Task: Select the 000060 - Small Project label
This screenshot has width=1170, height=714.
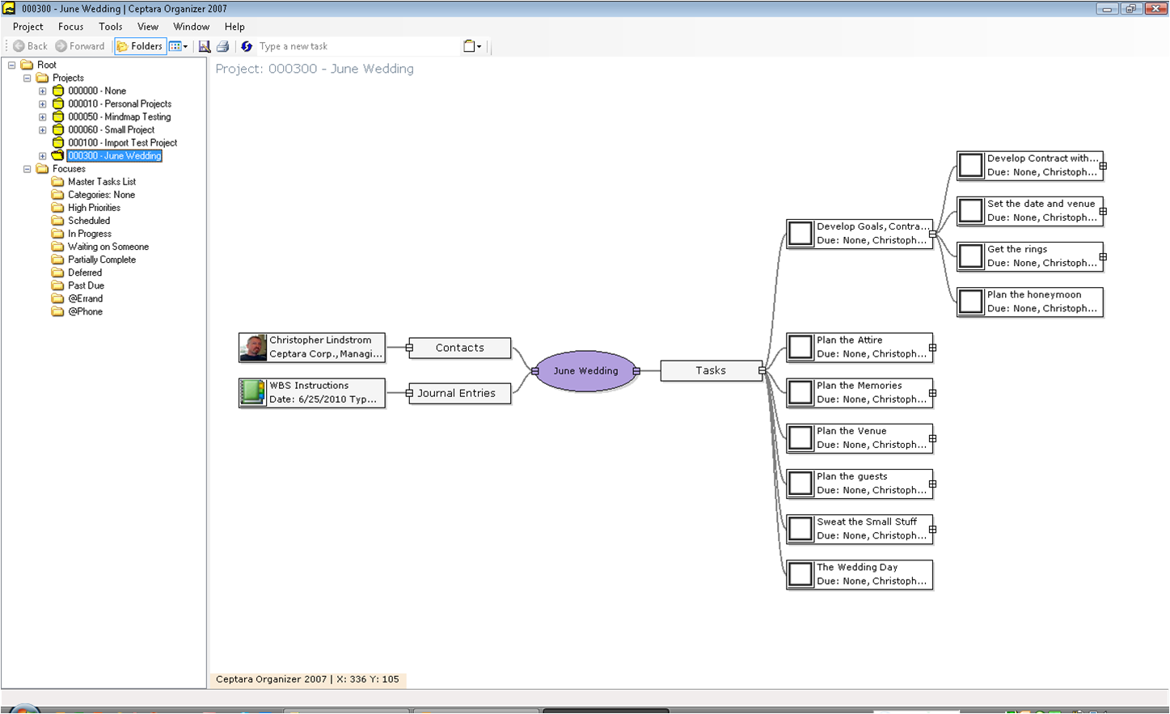Action: point(111,129)
